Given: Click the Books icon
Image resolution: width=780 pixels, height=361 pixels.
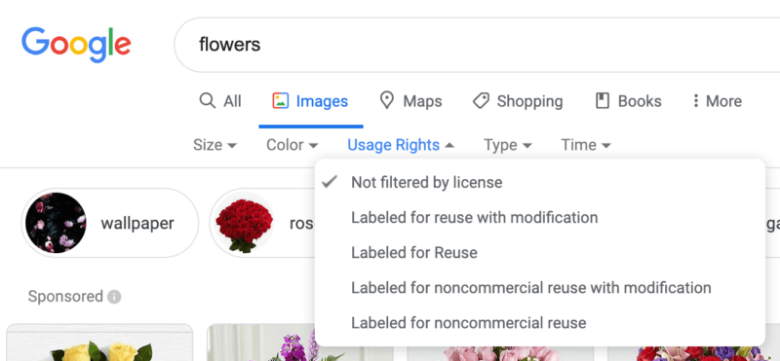Looking at the screenshot, I should (x=603, y=101).
